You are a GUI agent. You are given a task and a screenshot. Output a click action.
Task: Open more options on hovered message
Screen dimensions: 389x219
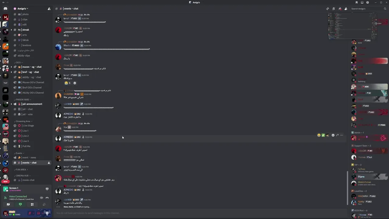(x=342, y=135)
